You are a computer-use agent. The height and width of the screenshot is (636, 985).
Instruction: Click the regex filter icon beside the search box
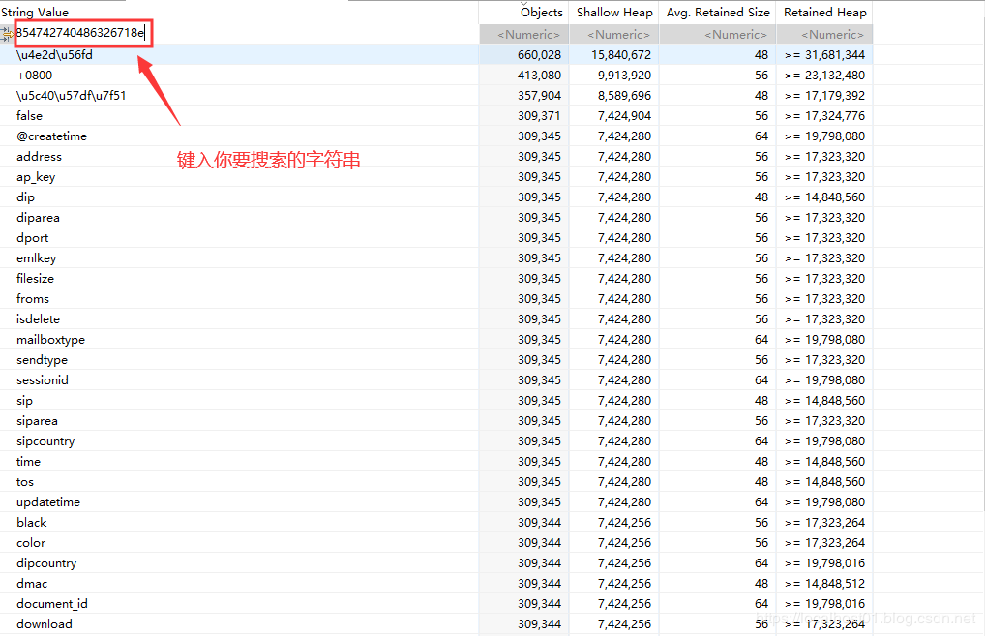click(x=7, y=34)
